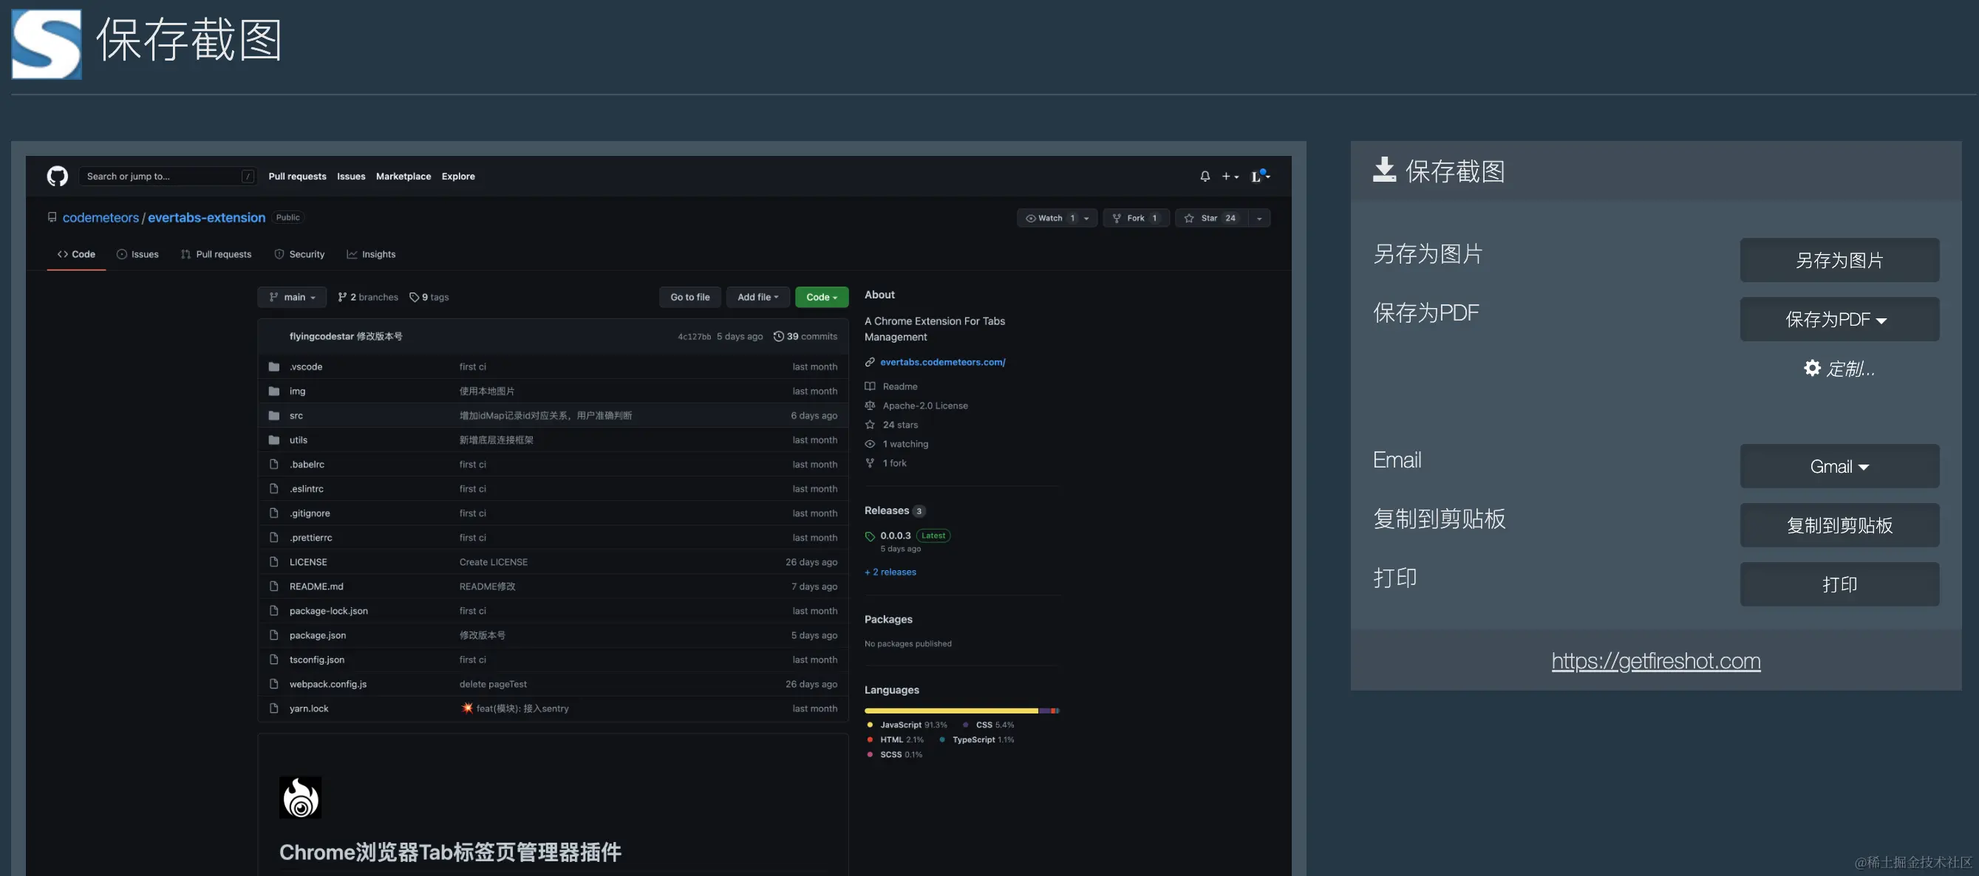Click the download icon beside 保存截图 heading
The width and height of the screenshot is (1979, 876).
1383,170
